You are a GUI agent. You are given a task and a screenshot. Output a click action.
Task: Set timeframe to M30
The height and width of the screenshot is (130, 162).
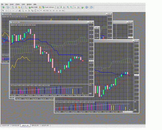coord(47,11)
